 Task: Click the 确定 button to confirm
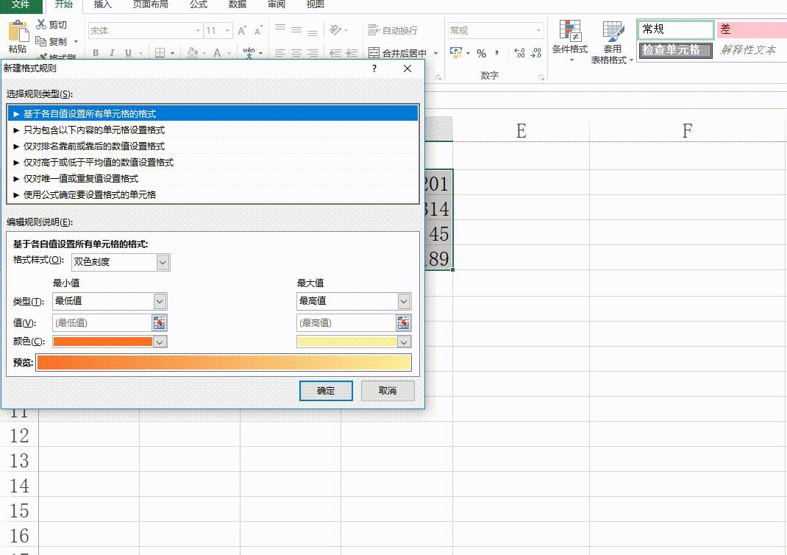(x=326, y=391)
